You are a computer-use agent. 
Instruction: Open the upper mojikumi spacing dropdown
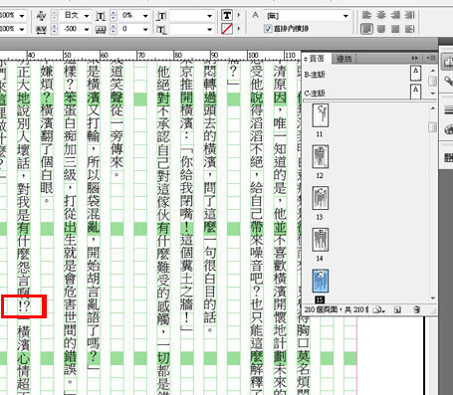209,16
